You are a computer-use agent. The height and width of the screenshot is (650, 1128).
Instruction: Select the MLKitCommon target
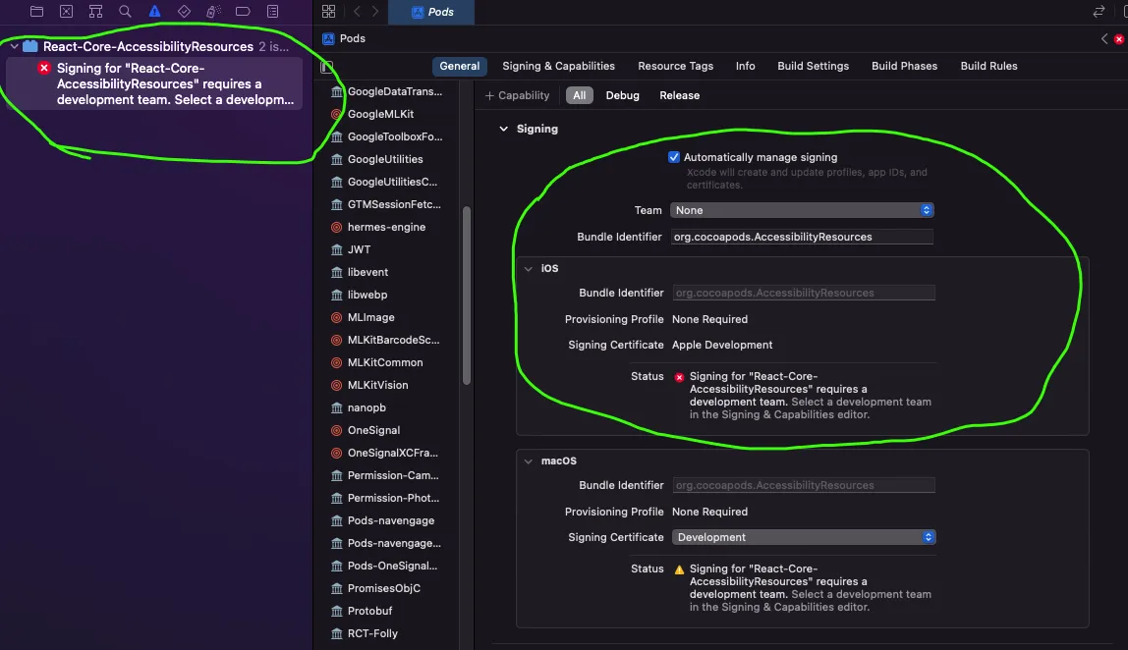click(385, 363)
